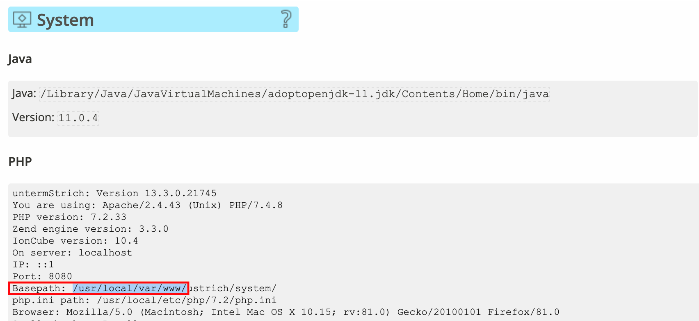
Task: Click the IP address ::1 line
Action: tap(33, 264)
